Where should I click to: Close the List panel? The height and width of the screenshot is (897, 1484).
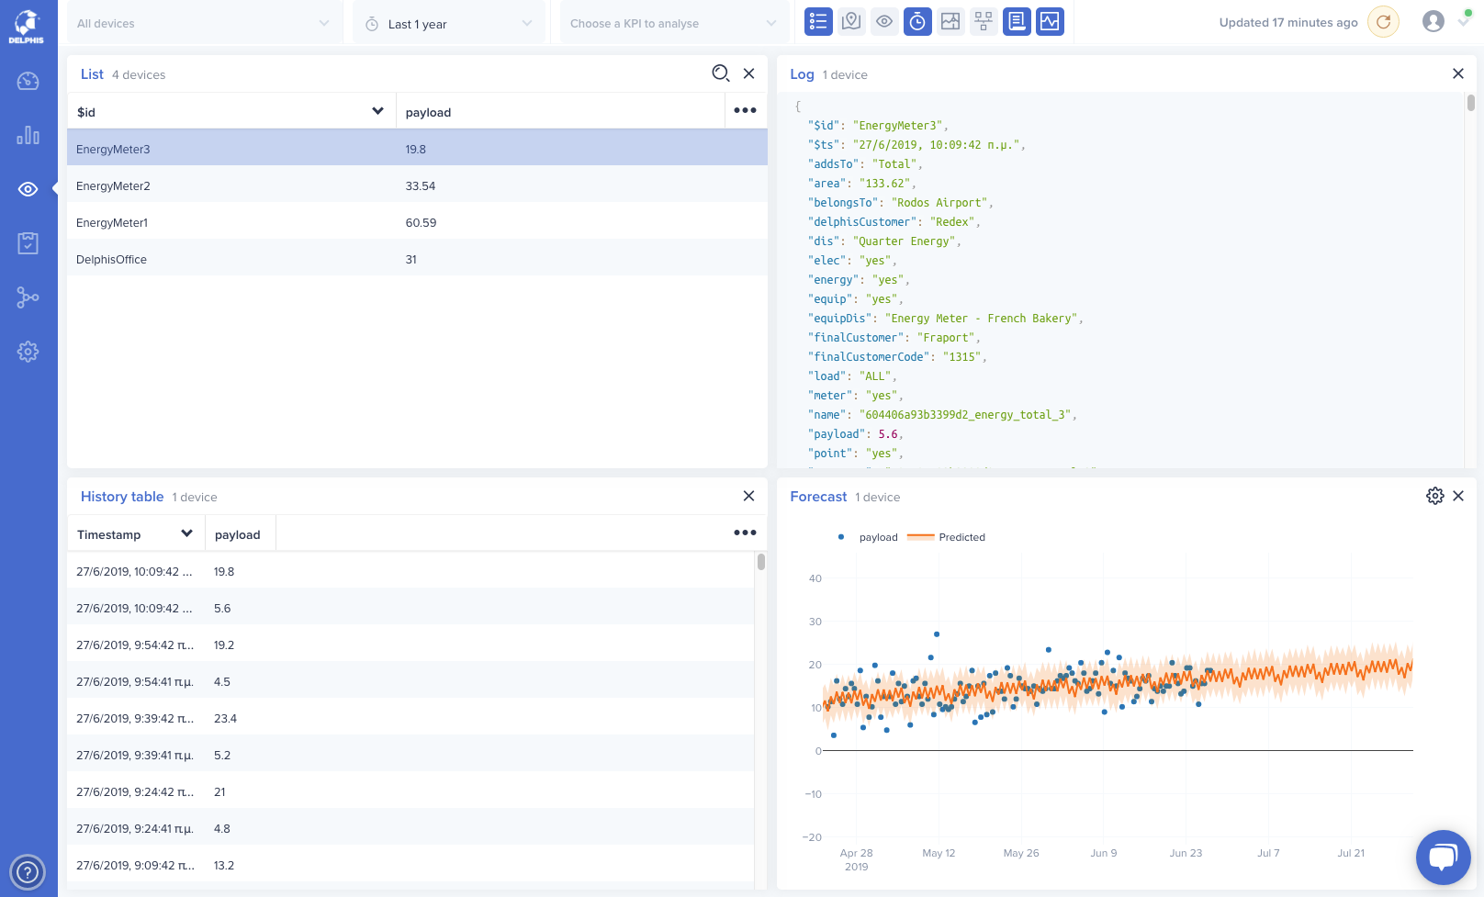[x=749, y=73]
